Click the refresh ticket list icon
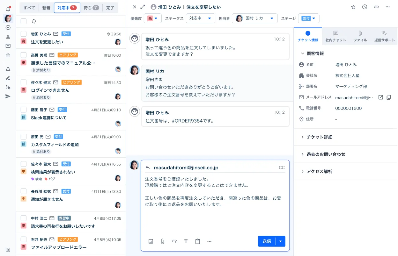 click(x=34, y=21)
